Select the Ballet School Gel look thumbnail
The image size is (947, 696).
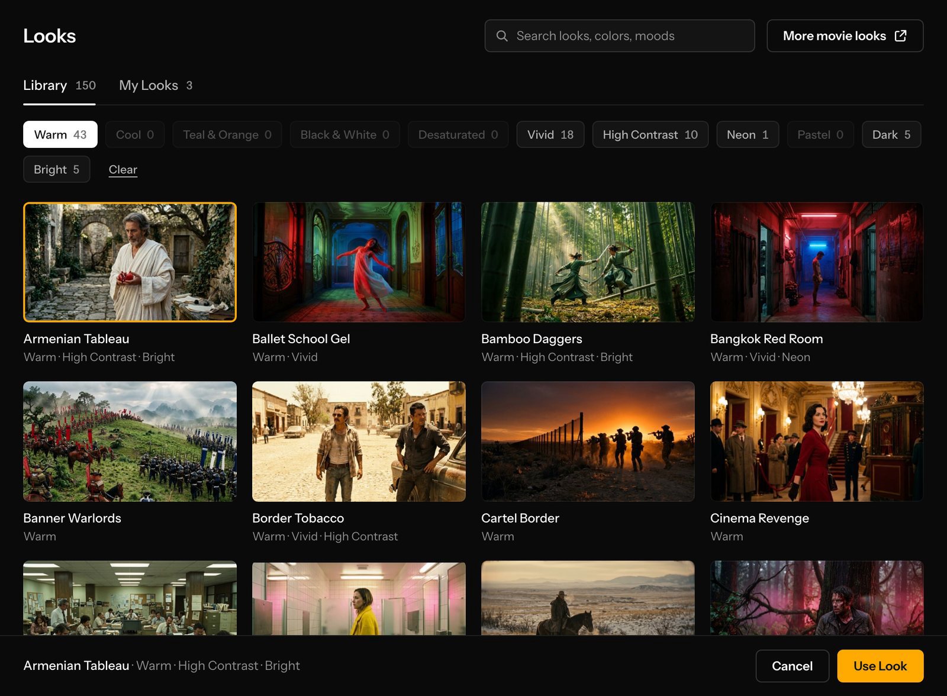tap(359, 262)
